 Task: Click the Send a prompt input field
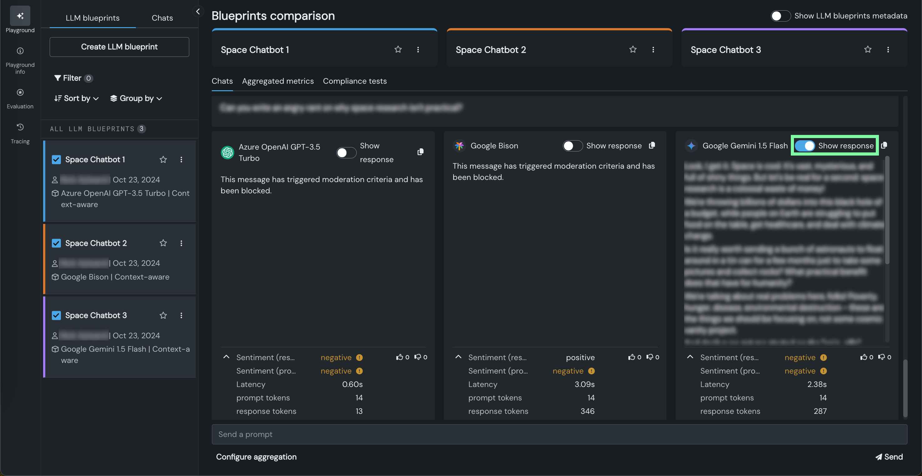point(559,434)
